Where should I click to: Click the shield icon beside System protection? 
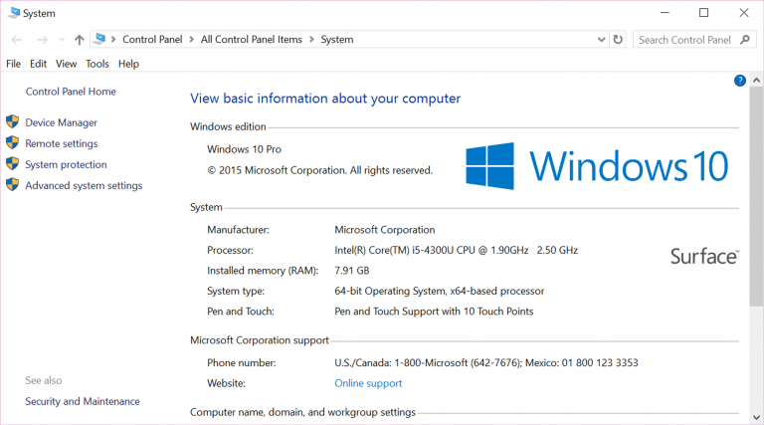coord(13,164)
